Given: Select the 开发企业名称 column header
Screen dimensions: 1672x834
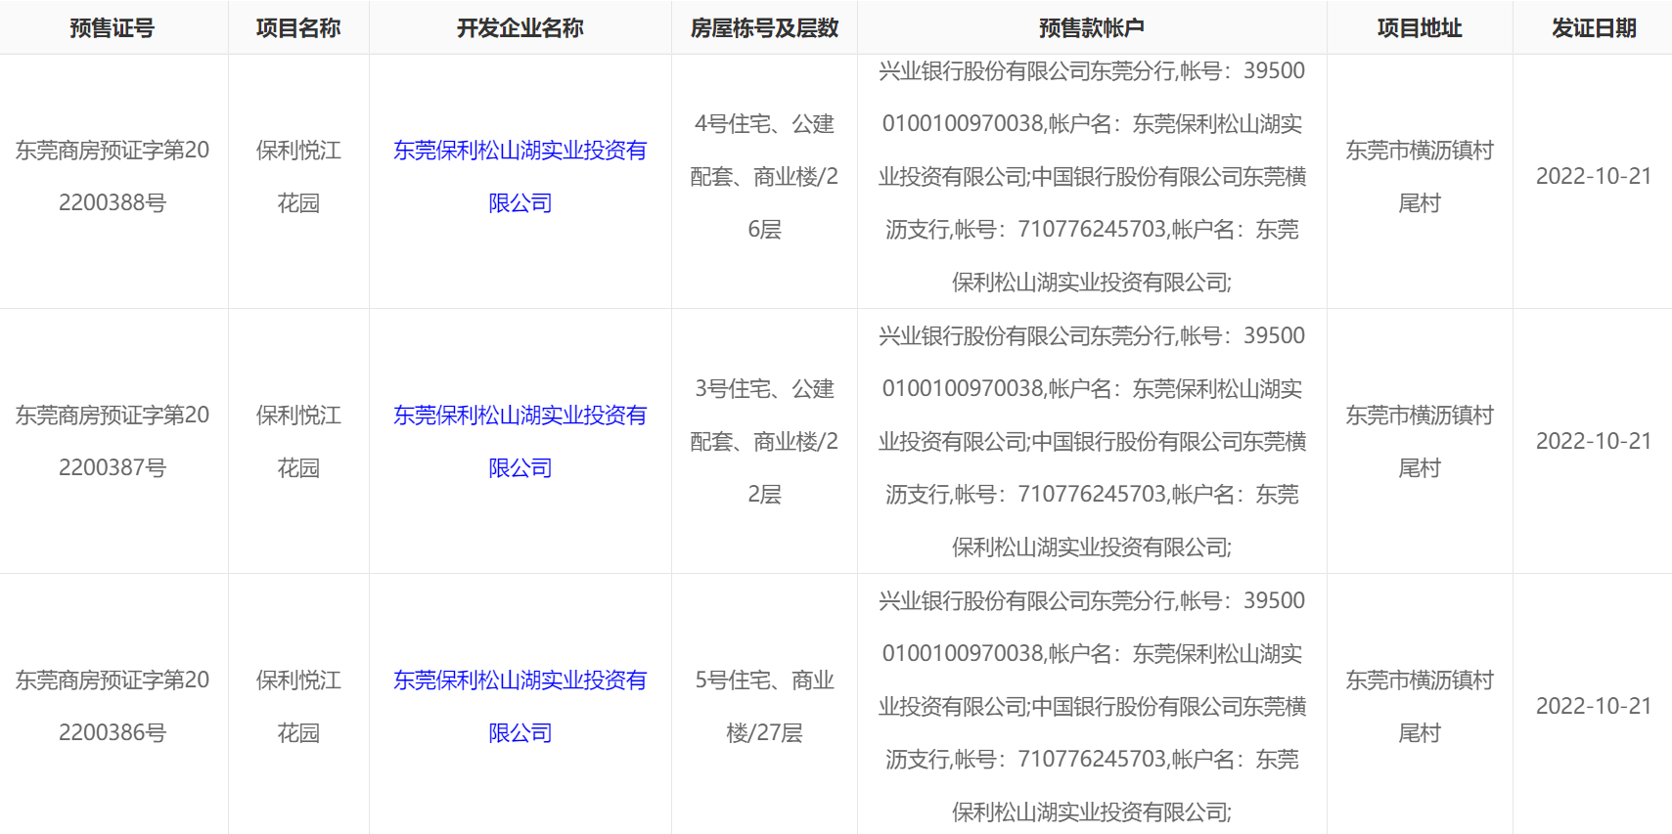Looking at the screenshot, I should coord(520,28).
